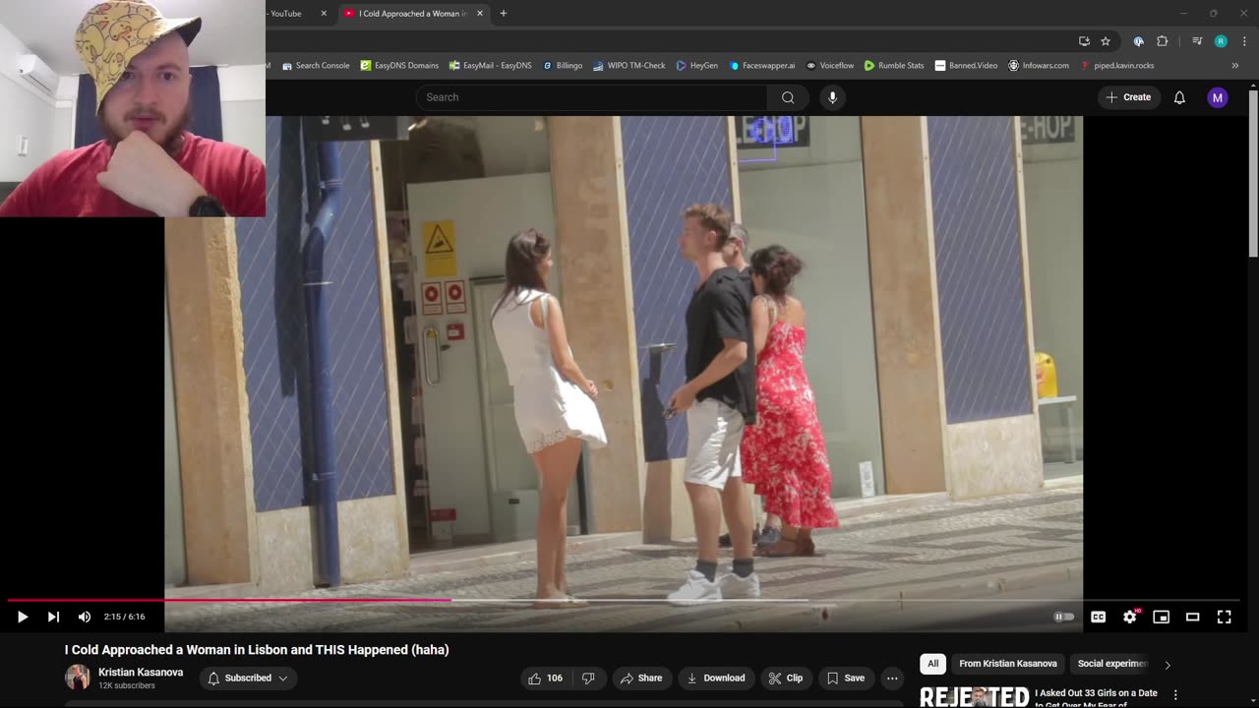This screenshot has height=708, width=1259.
Task: Open the Subscribed notification dropdown
Action: click(249, 678)
